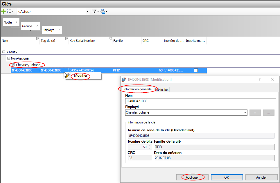Collapse the Non-Assigné tree node
Viewport: 280px width, 183px height.
click(x=8, y=58)
